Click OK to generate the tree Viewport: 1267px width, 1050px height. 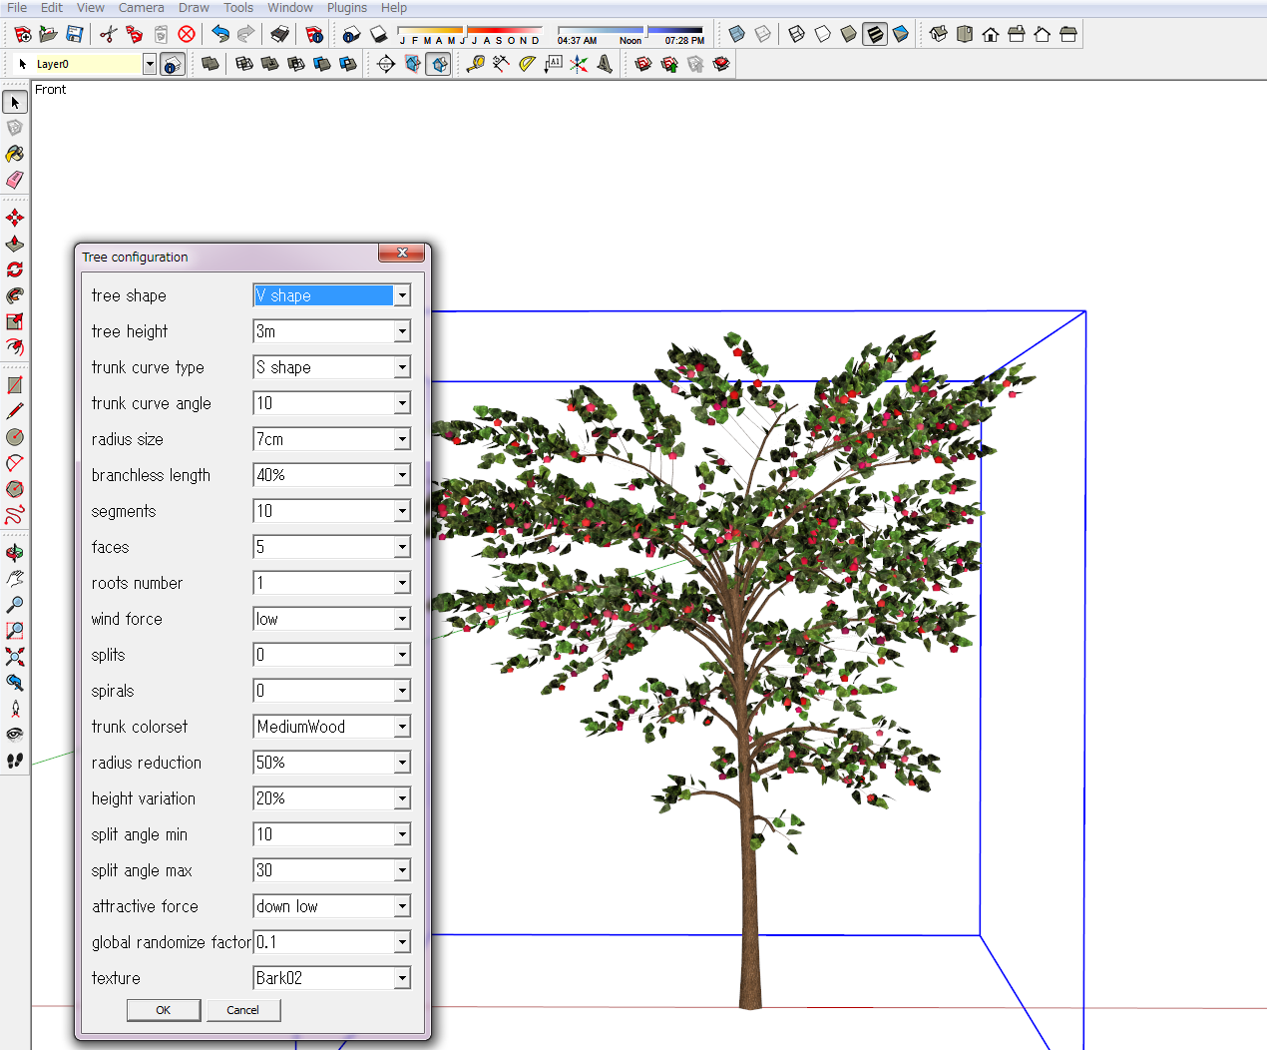[163, 1010]
